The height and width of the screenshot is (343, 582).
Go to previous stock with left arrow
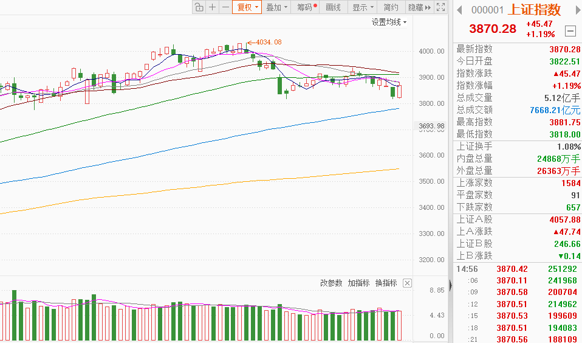click(460, 10)
